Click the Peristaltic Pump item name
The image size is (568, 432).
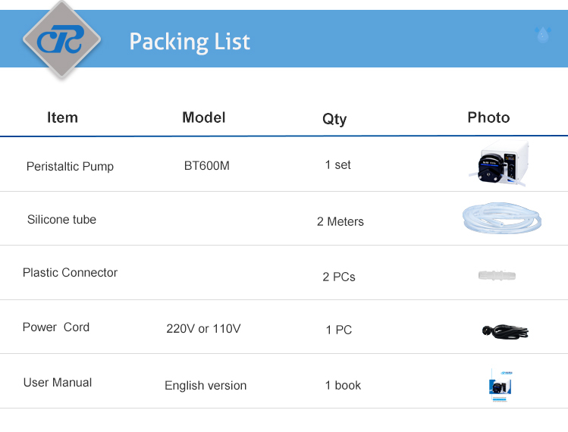coord(70,167)
